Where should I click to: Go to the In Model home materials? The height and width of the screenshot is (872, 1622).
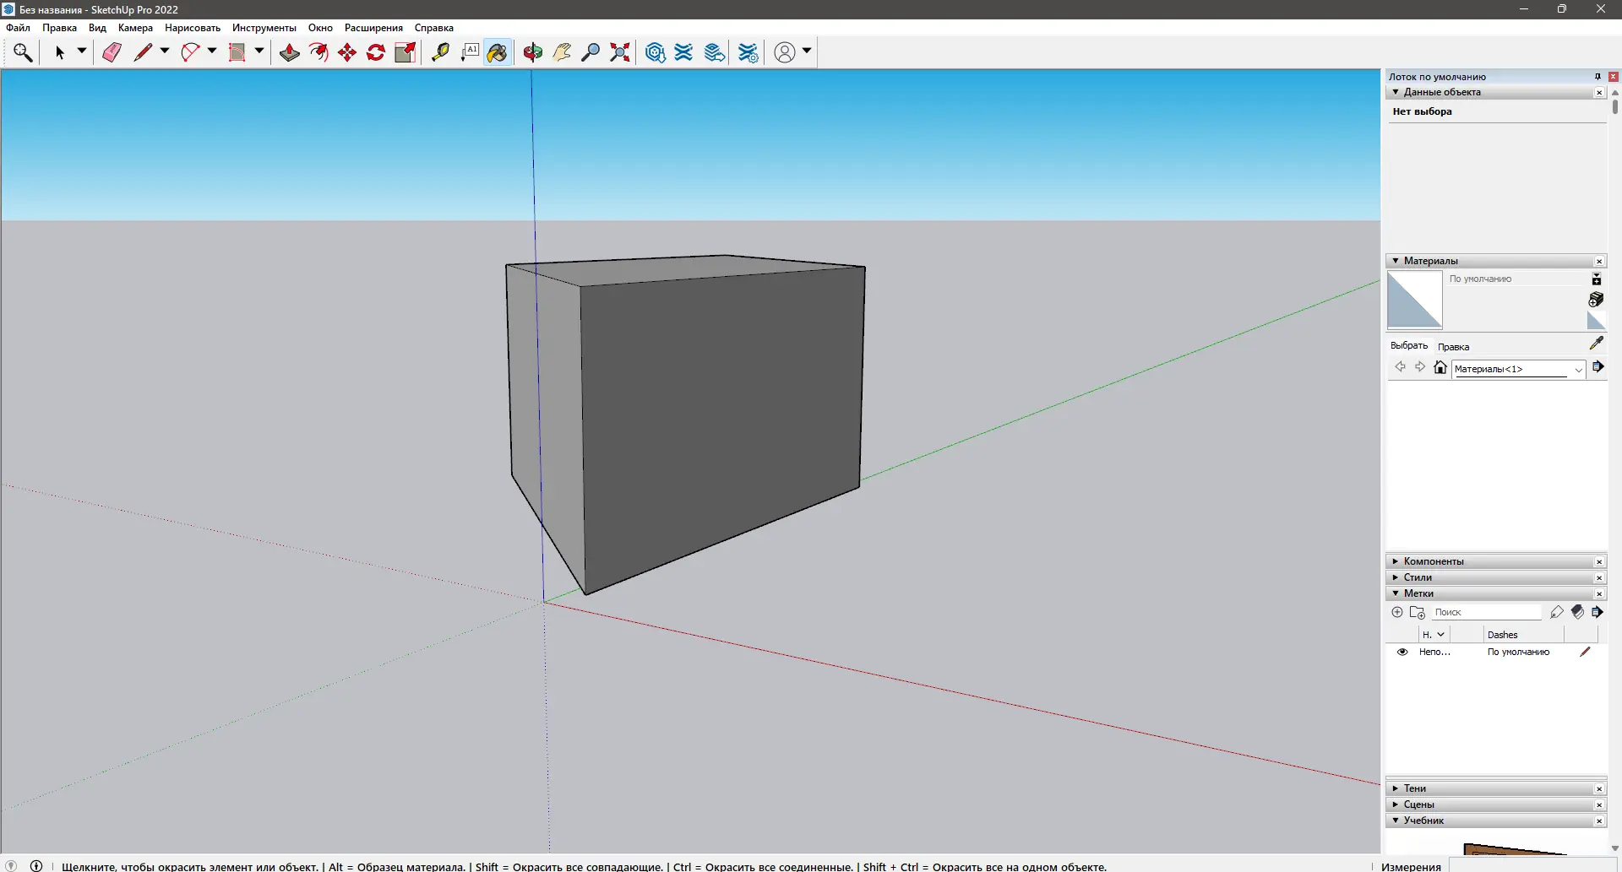(x=1440, y=367)
